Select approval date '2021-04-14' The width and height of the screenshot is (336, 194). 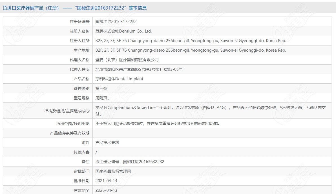pos(106,181)
